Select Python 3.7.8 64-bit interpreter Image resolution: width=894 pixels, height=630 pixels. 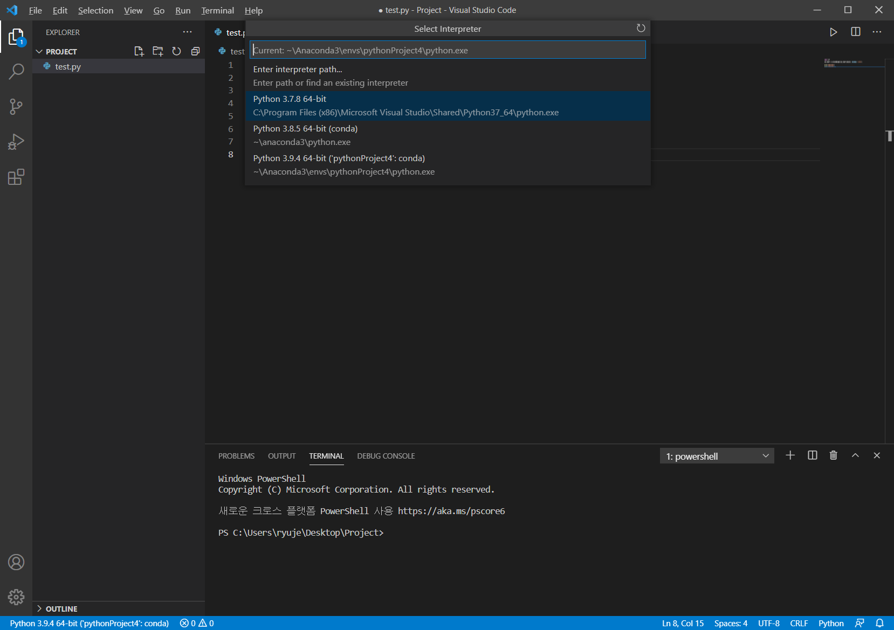coord(448,106)
